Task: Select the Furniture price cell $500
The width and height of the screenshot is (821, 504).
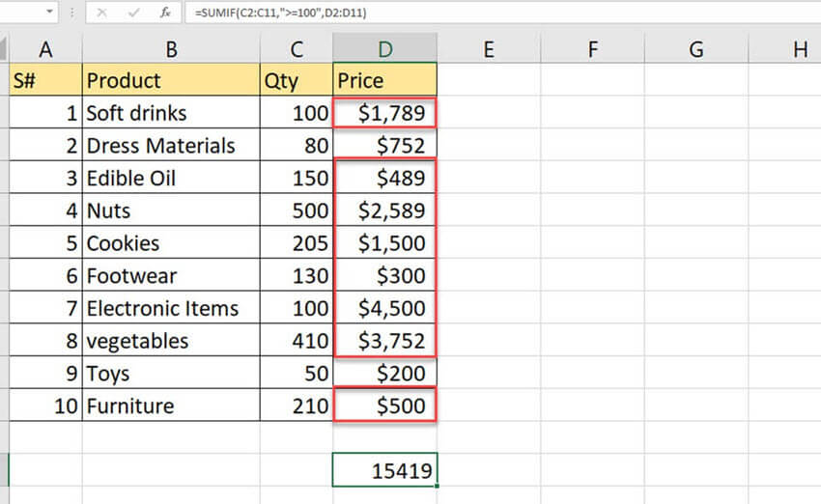Action: 384,406
